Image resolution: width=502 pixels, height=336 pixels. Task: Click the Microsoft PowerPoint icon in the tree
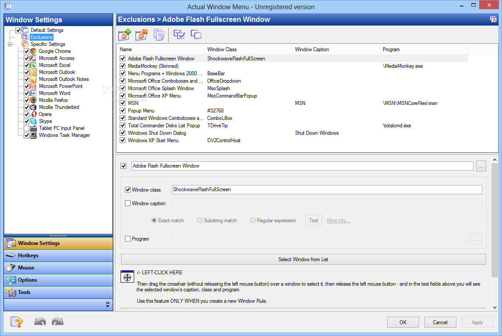tap(33, 86)
